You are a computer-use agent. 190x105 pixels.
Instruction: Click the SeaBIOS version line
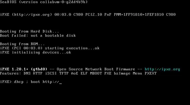(x=44, y=2)
